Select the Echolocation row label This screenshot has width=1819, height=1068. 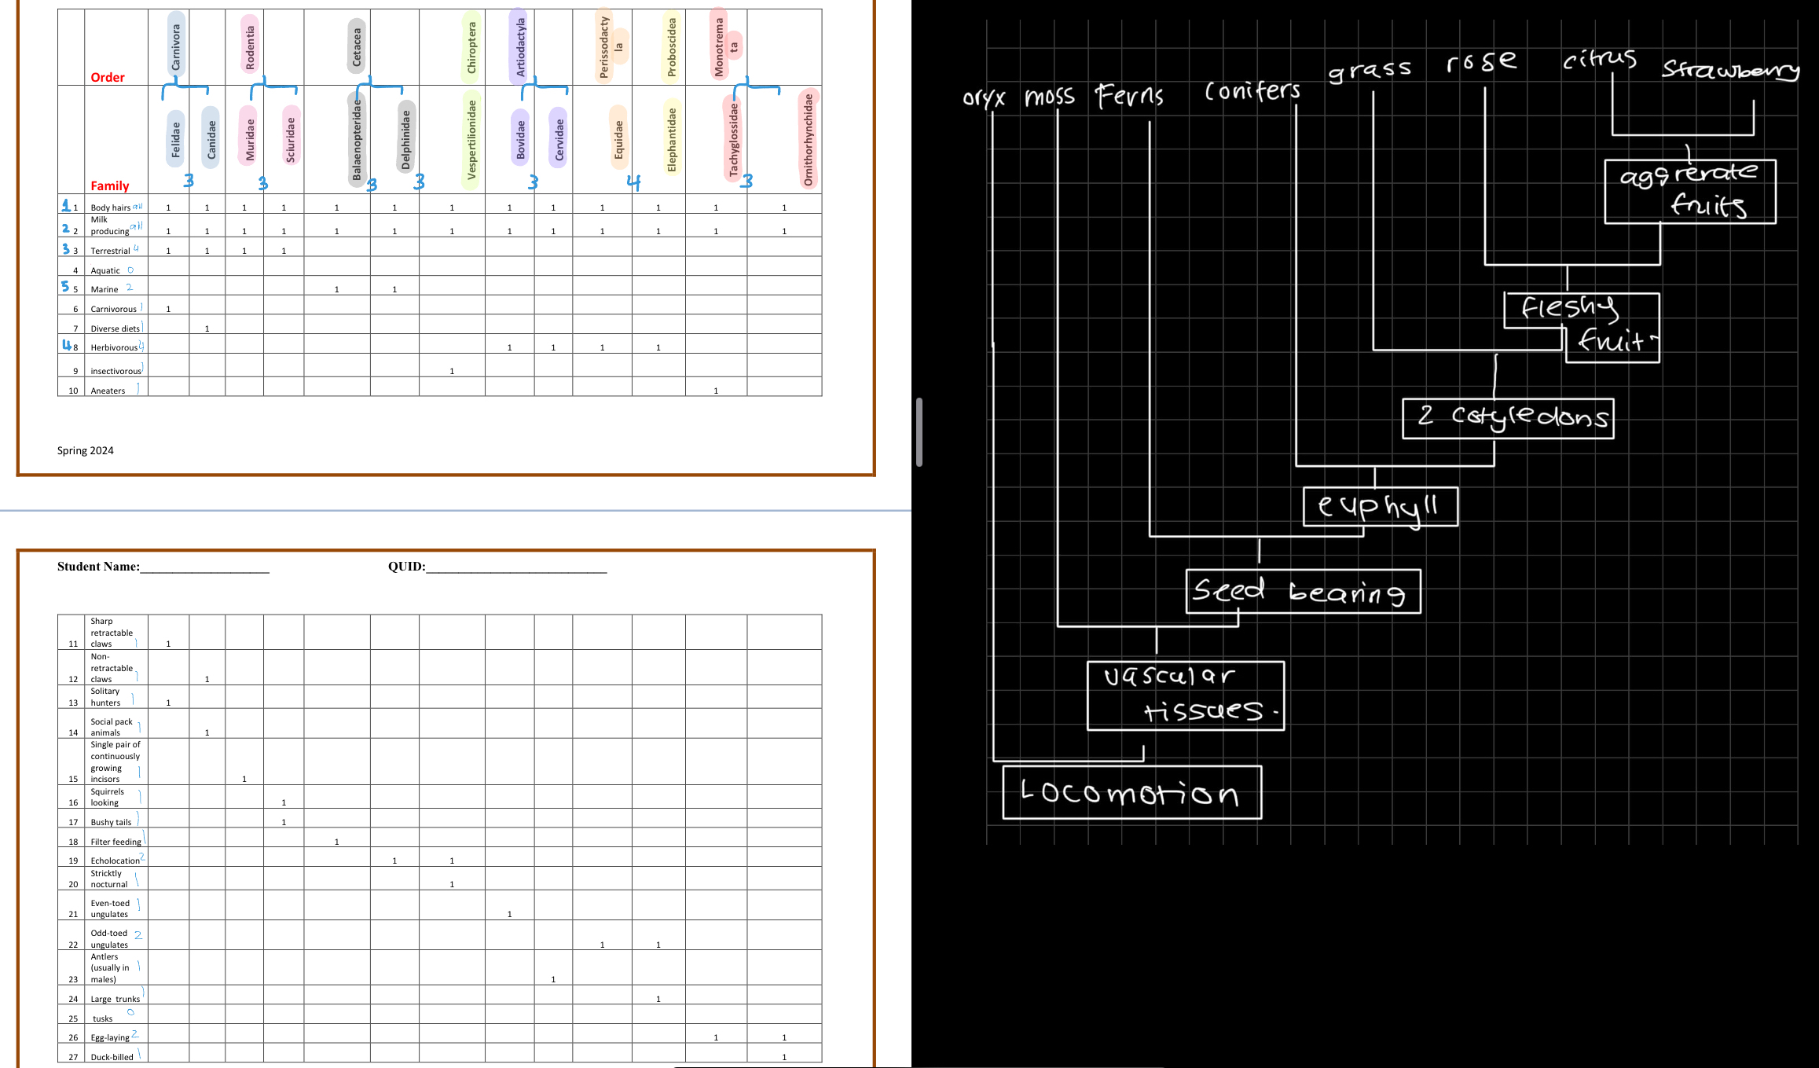click(x=114, y=860)
